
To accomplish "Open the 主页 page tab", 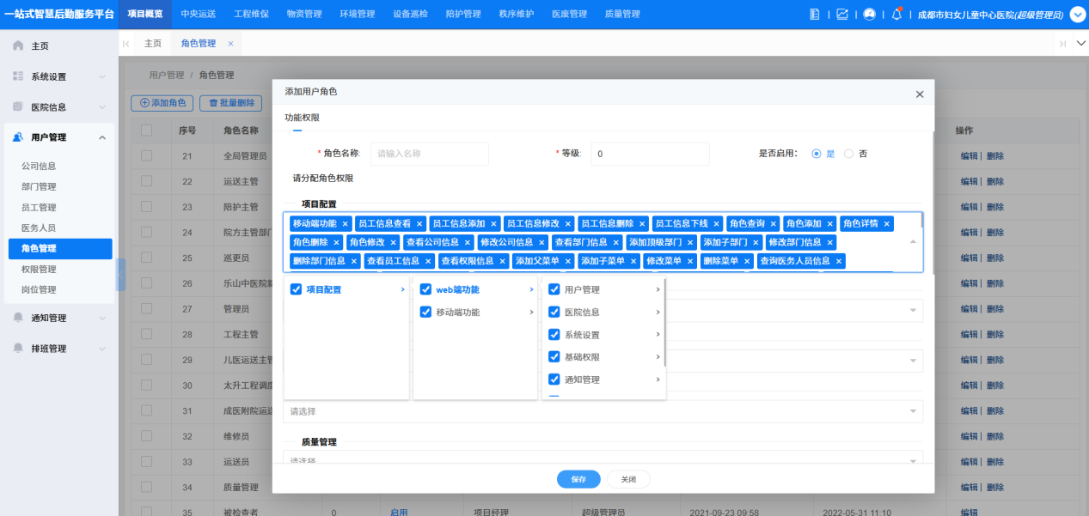I will [x=153, y=44].
